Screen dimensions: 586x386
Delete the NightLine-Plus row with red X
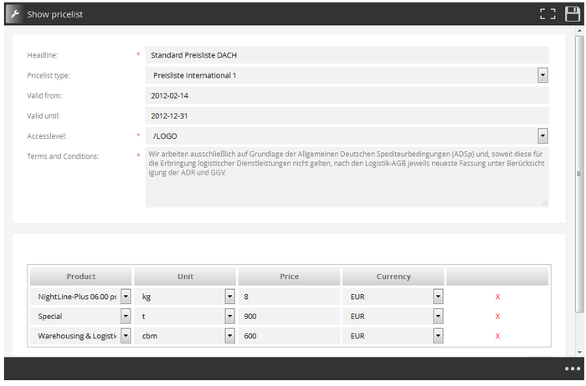click(x=497, y=297)
